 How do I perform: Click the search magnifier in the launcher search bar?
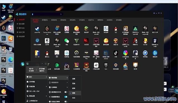tap(61, 14)
